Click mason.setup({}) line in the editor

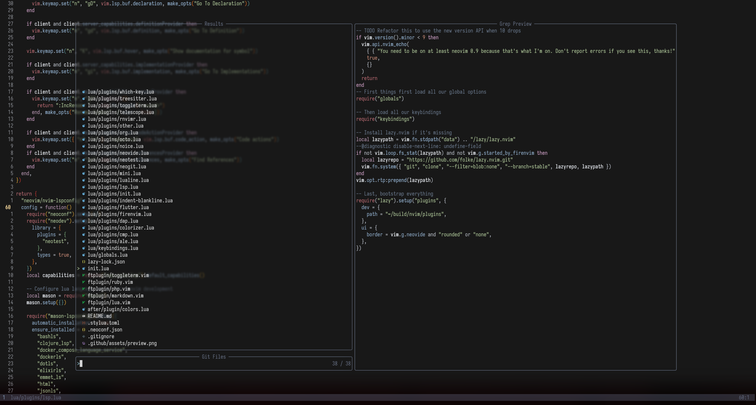click(46, 302)
